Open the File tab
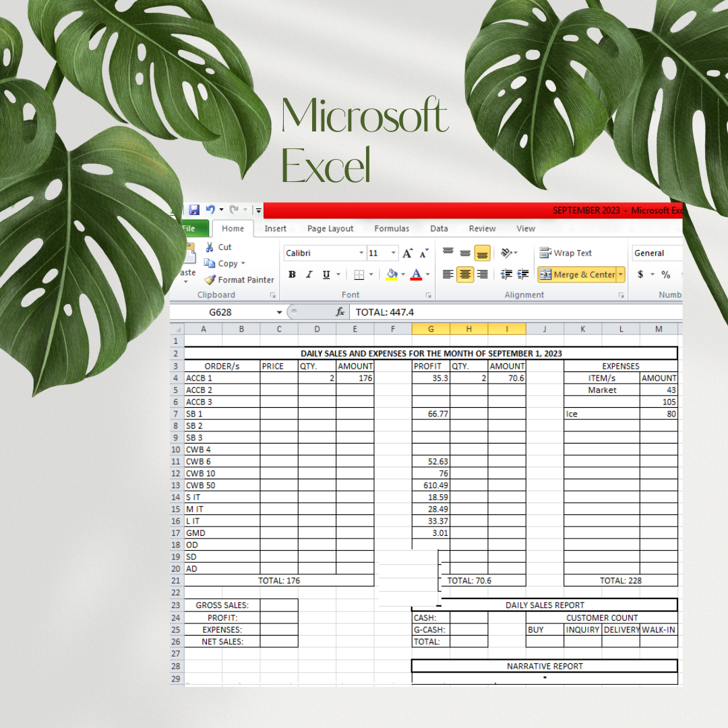Viewport: 728px width, 728px height. pos(189,229)
